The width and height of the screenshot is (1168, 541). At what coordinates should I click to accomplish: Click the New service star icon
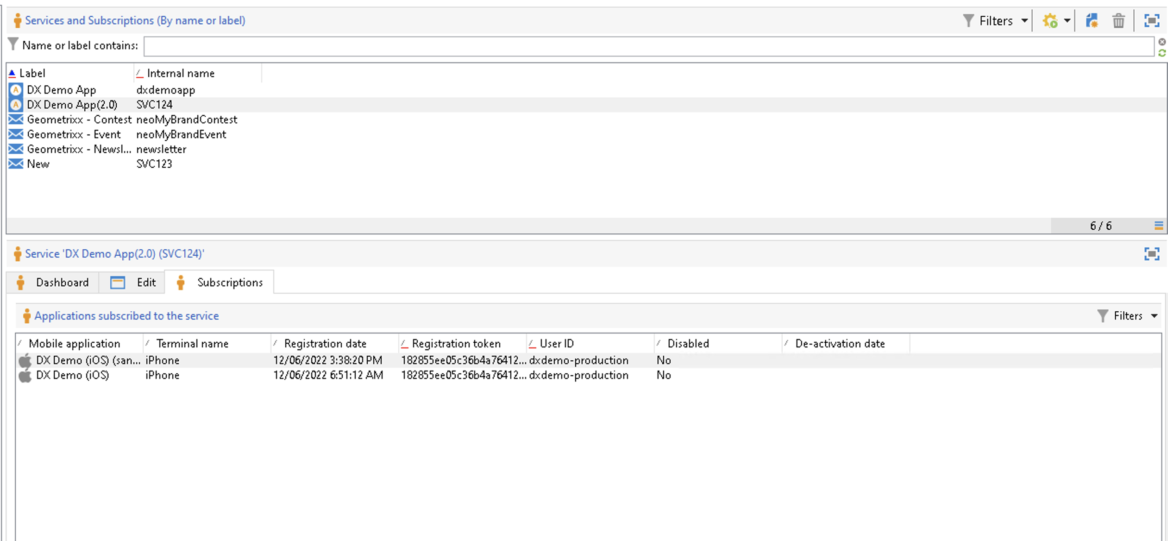pos(1050,21)
